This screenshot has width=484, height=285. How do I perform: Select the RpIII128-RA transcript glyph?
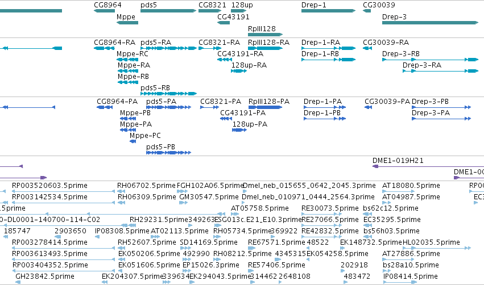point(266,48)
